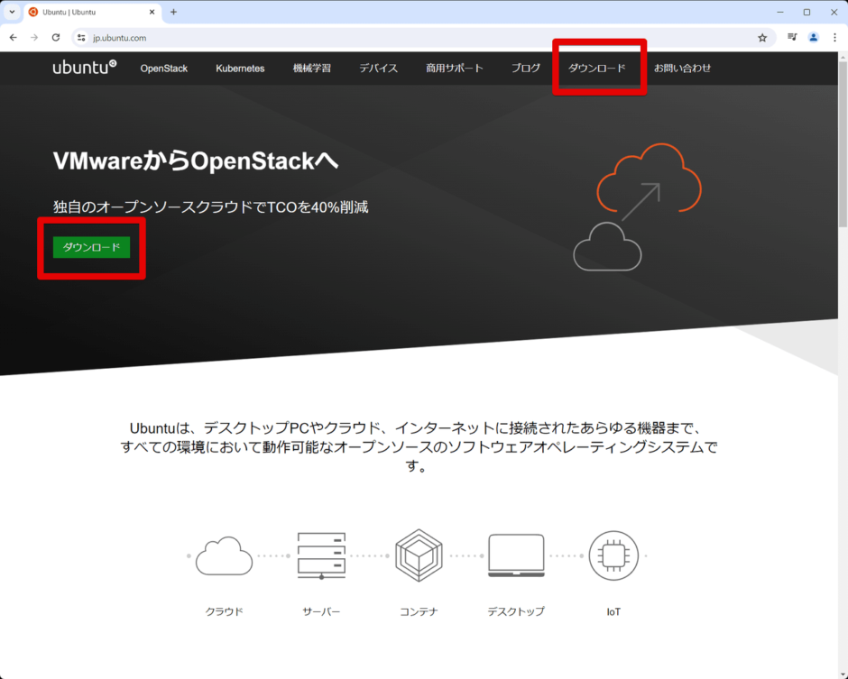Screen dimensions: 848x679
Task: Reload the jp.ubuntu.com page
Action: coord(56,38)
